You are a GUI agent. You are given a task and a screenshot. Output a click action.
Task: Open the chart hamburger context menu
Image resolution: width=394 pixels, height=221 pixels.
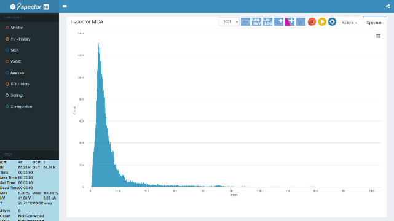pos(378,36)
